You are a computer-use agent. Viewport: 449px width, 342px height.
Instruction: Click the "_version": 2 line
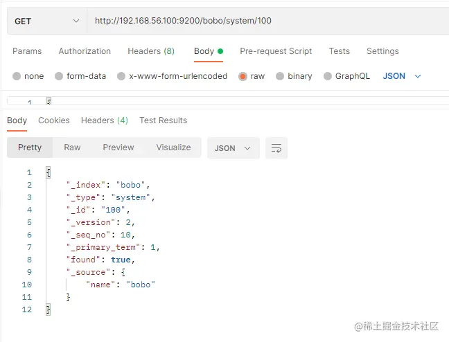[x=100, y=222]
